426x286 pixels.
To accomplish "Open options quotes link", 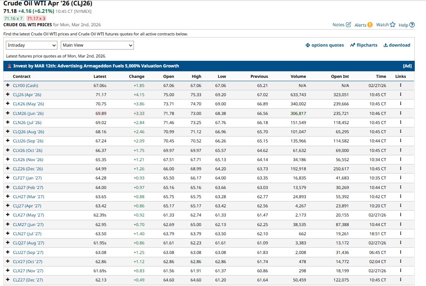I will [324, 45].
